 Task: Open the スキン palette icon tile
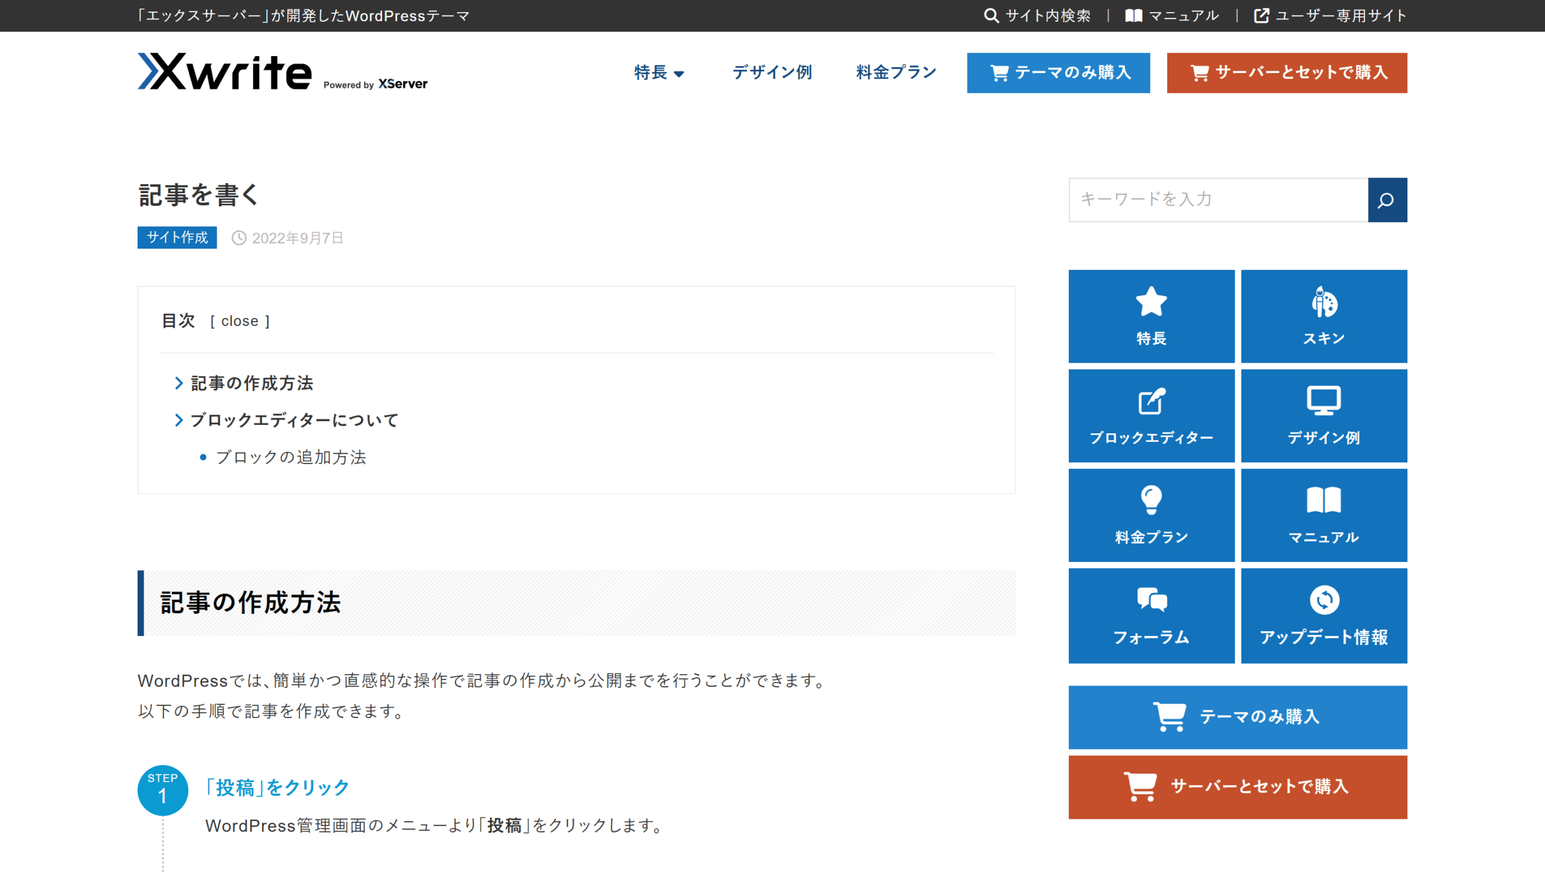(1324, 316)
